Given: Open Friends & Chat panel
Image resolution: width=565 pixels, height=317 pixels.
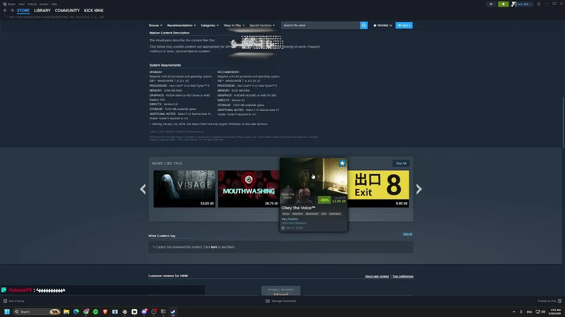Looking at the screenshot, I should [549, 301].
